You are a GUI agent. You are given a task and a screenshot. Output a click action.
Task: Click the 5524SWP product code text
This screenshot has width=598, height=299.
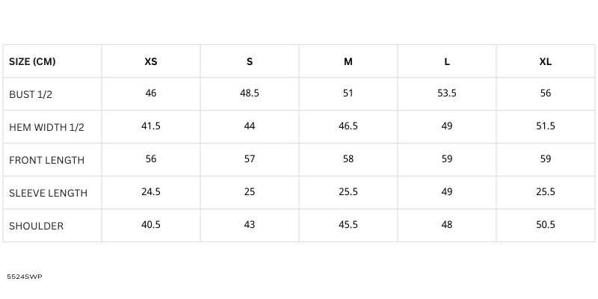[25, 277]
